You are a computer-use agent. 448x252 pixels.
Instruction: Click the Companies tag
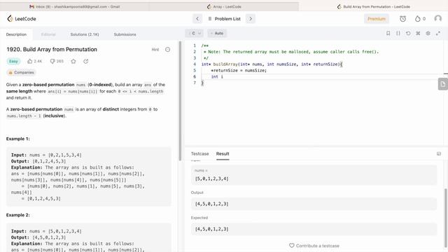click(21, 73)
